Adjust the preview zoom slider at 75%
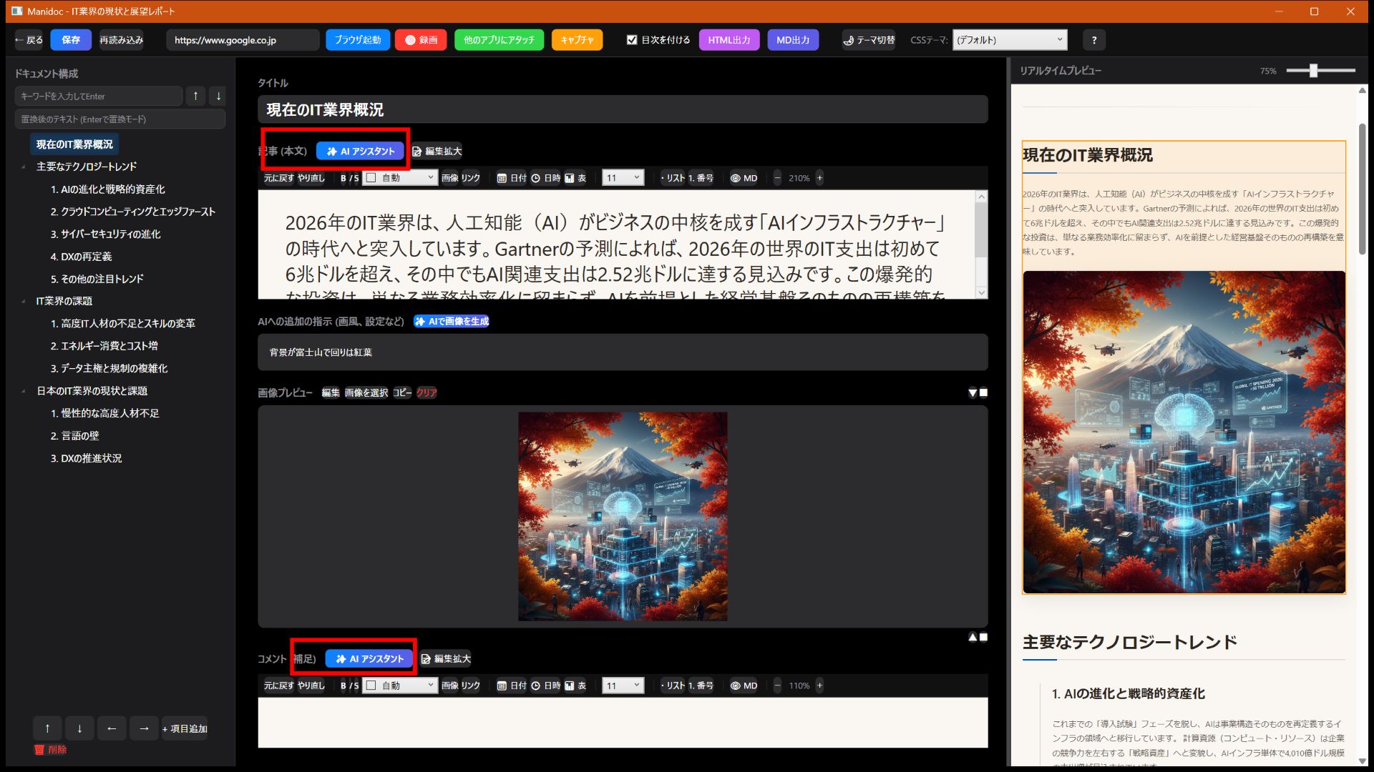The height and width of the screenshot is (772, 1374). point(1314,71)
